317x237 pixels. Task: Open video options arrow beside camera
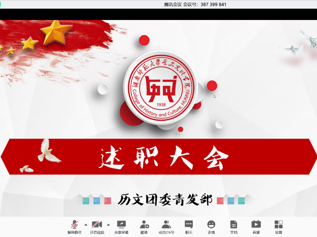109,224
